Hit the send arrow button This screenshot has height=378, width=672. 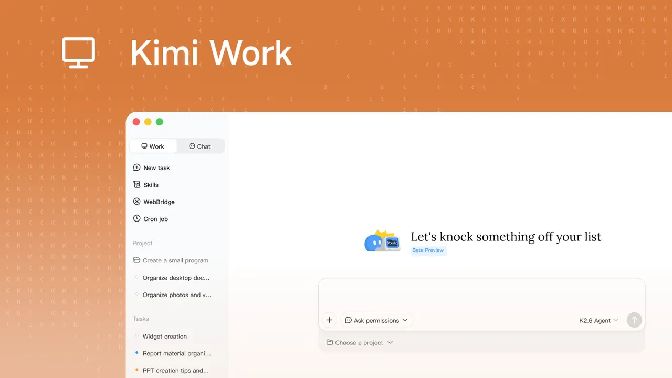tap(634, 320)
